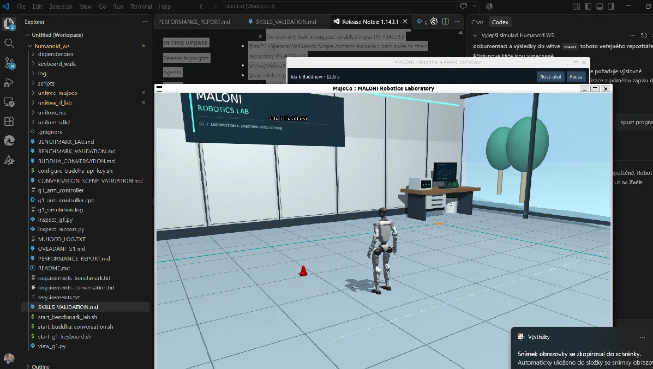Expand the Outline section

(27, 366)
